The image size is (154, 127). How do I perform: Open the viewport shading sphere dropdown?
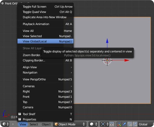tap(93, 124)
